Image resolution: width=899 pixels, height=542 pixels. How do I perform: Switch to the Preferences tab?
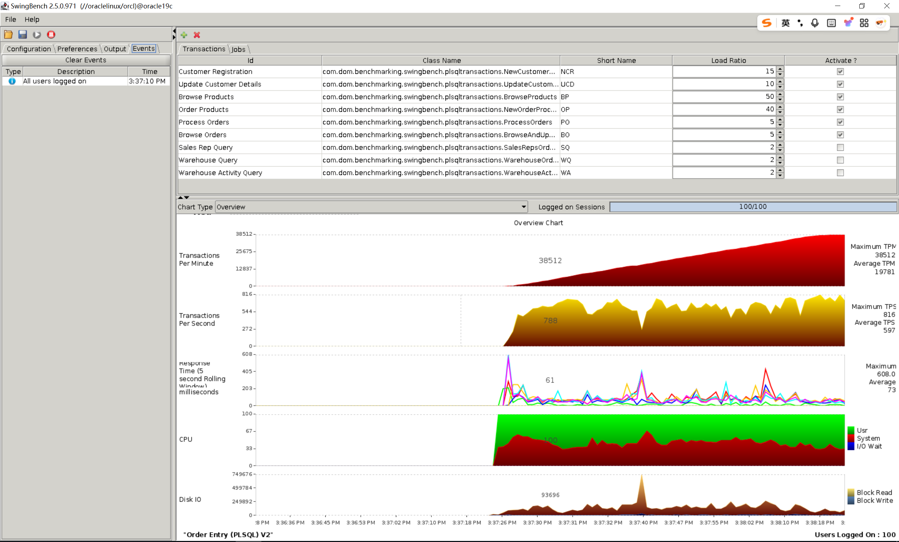coord(77,49)
